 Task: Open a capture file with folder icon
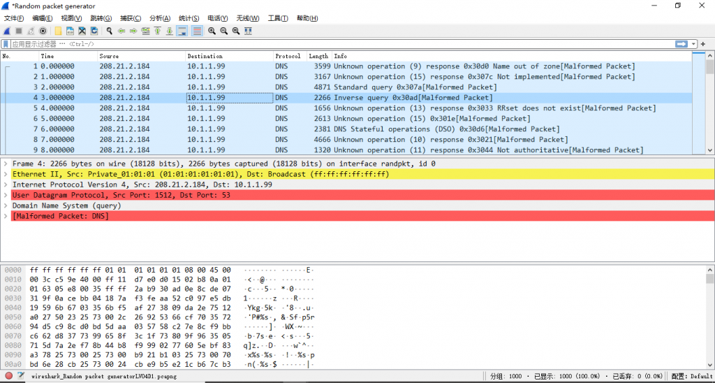pyautogui.click(x=58, y=31)
